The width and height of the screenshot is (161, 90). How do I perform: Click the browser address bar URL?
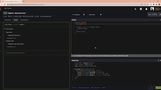26,4
